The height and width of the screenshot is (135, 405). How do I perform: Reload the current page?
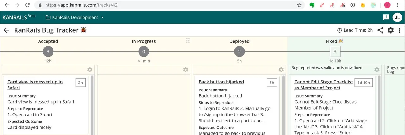click(28, 5)
